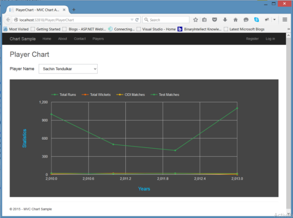Open the Contact nav item

[x=80, y=39]
